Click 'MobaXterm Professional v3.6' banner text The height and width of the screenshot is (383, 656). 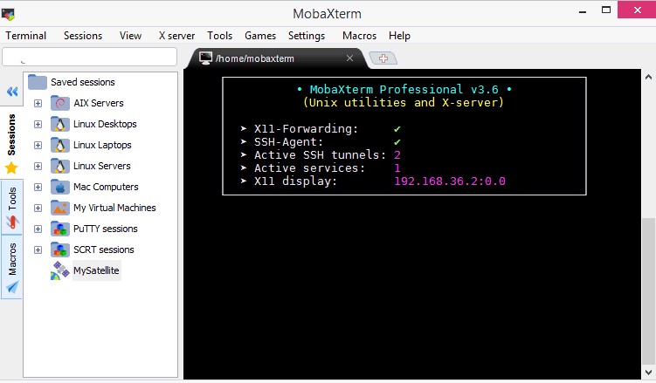pyautogui.click(x=404, y=89)
